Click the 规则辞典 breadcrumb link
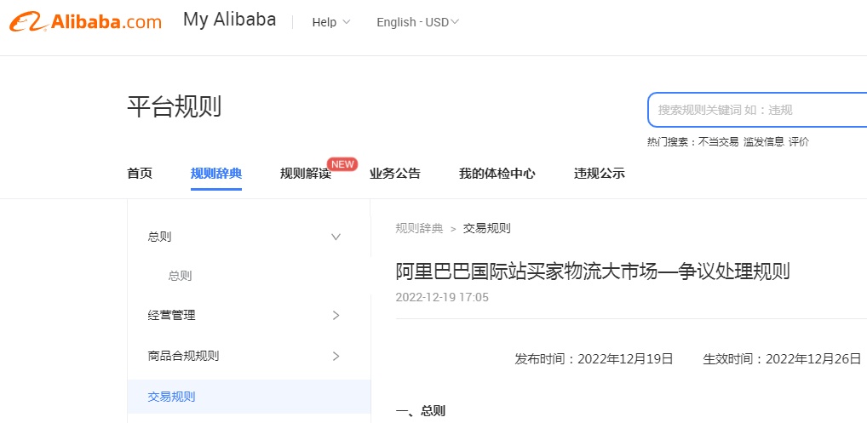867x423 pixels. pos(419,228)
